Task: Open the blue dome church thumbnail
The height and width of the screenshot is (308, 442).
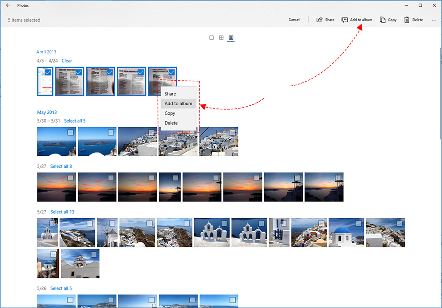Action: (x=346, y=233)
